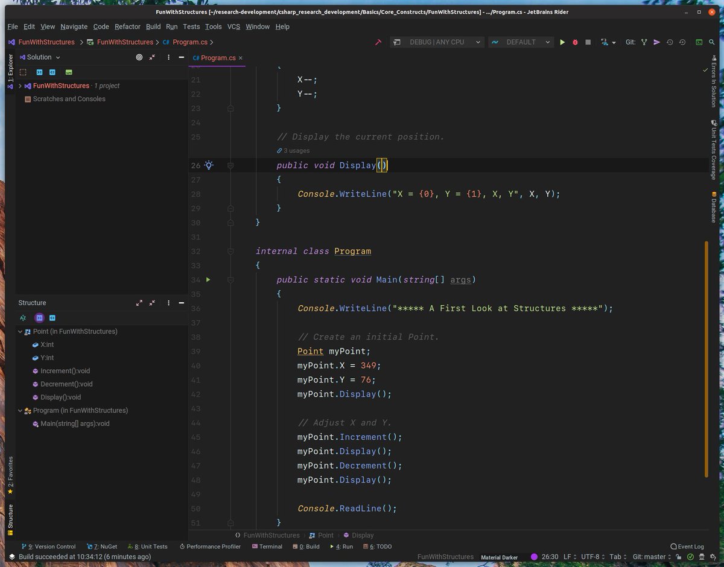Toggle the Database side panel

(x=714, y=207)
